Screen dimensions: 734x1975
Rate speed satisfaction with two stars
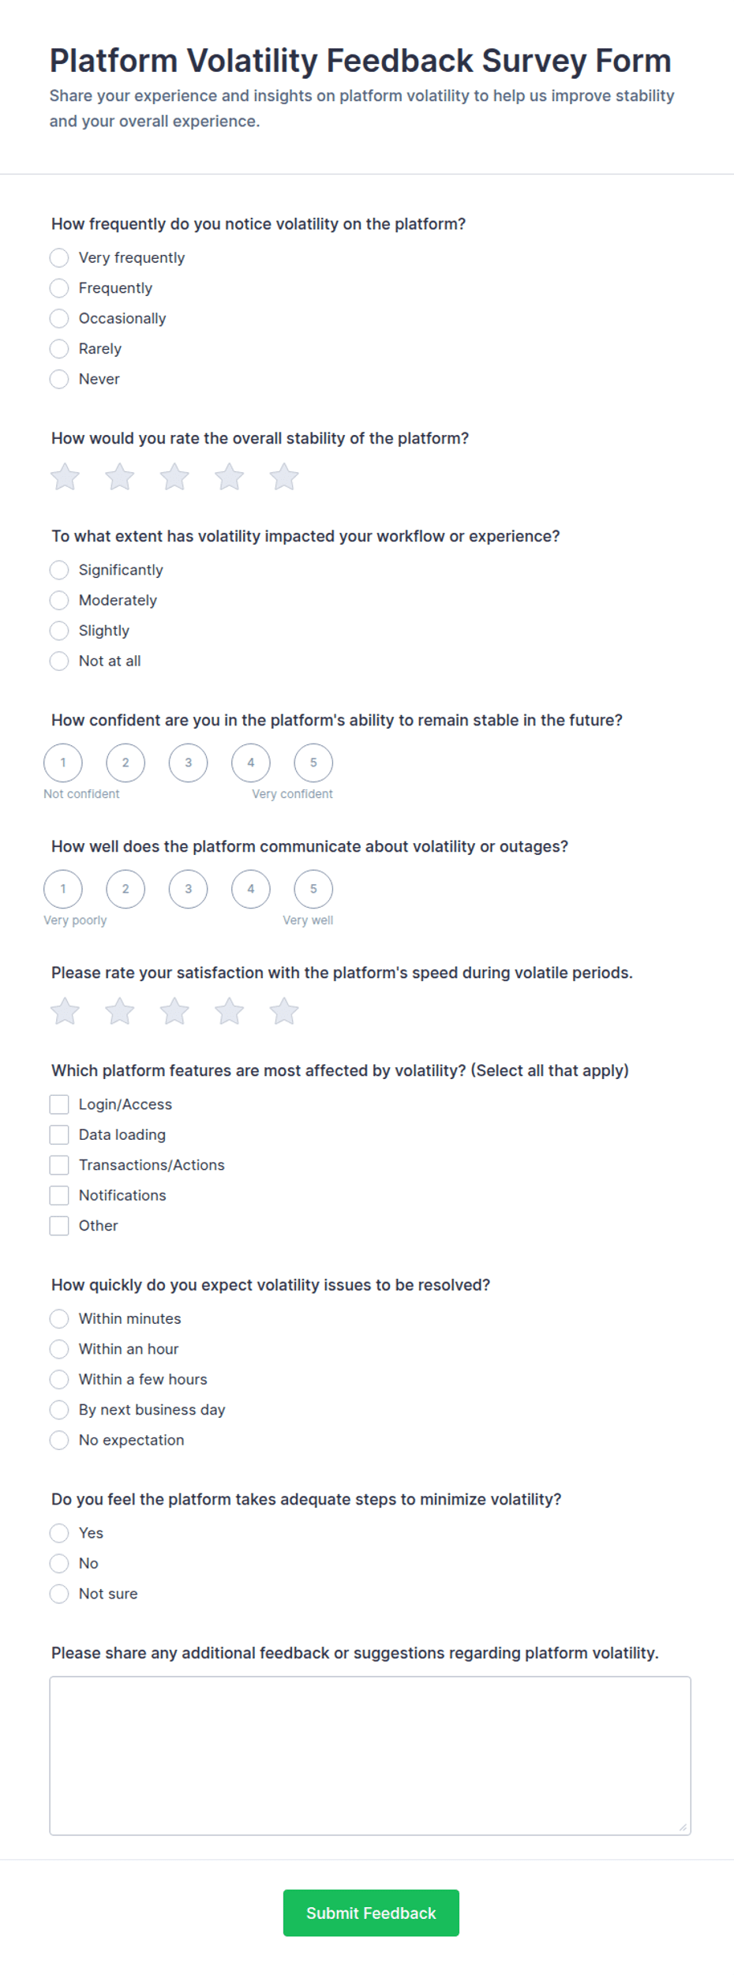pos(120,1011)
